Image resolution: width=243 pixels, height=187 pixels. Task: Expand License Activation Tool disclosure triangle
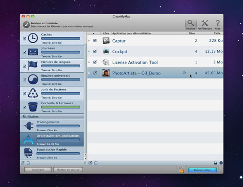pyautogui.click(x=89, y=62)
